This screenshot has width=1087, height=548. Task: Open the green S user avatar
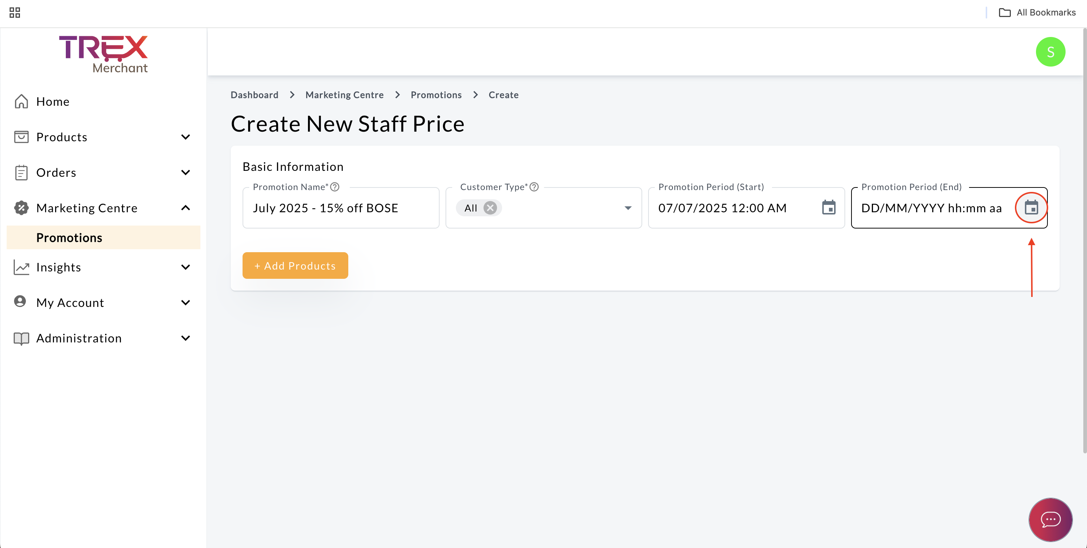pos(1050,52)
